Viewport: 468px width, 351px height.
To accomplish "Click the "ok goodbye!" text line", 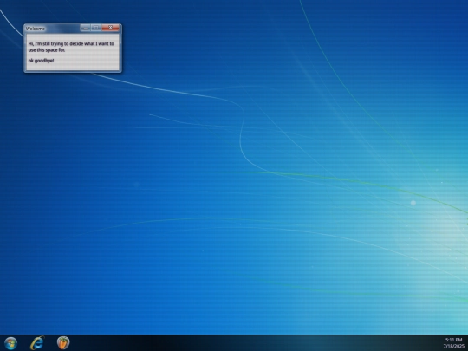I will [42, 61].
